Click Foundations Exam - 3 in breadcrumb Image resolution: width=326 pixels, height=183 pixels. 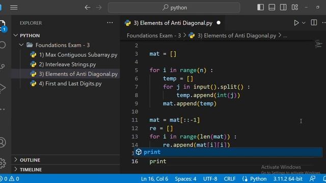(154, 36)
